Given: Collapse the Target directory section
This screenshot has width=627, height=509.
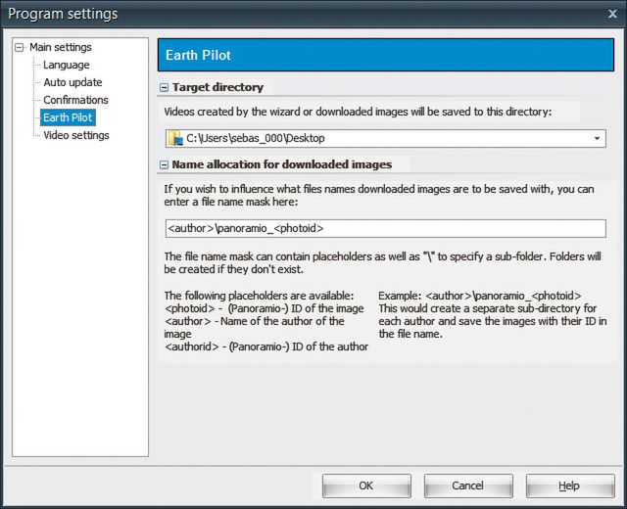Looking at the screenshot, I should (164, 87).
